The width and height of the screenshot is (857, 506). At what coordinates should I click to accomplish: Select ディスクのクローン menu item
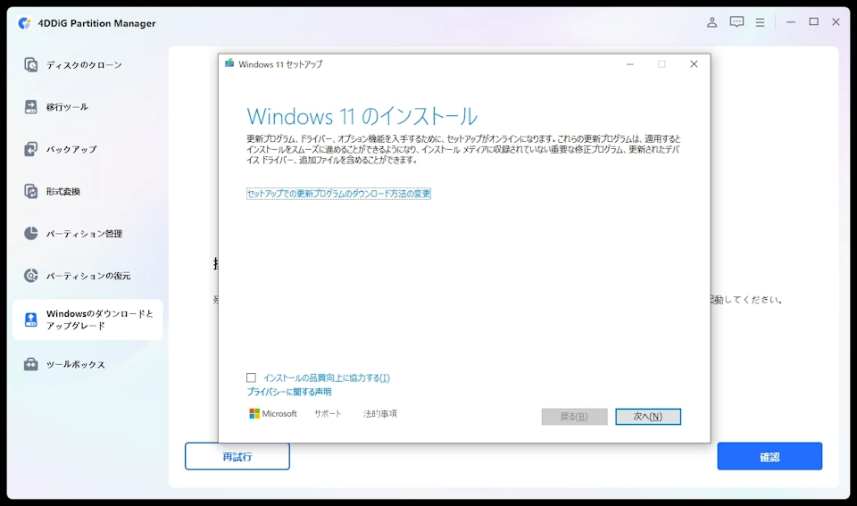tap(84, 65)
